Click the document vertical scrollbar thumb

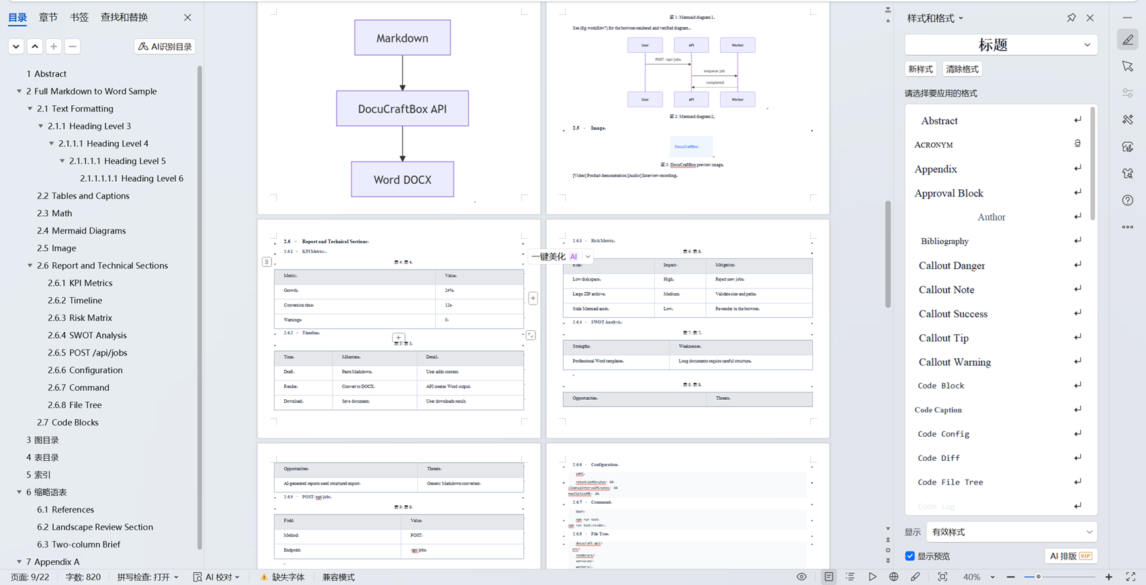click(888, 254)
